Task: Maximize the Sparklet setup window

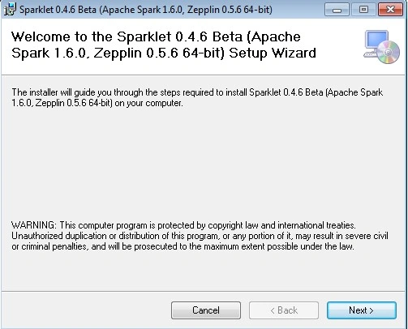Action: (363, 10)
